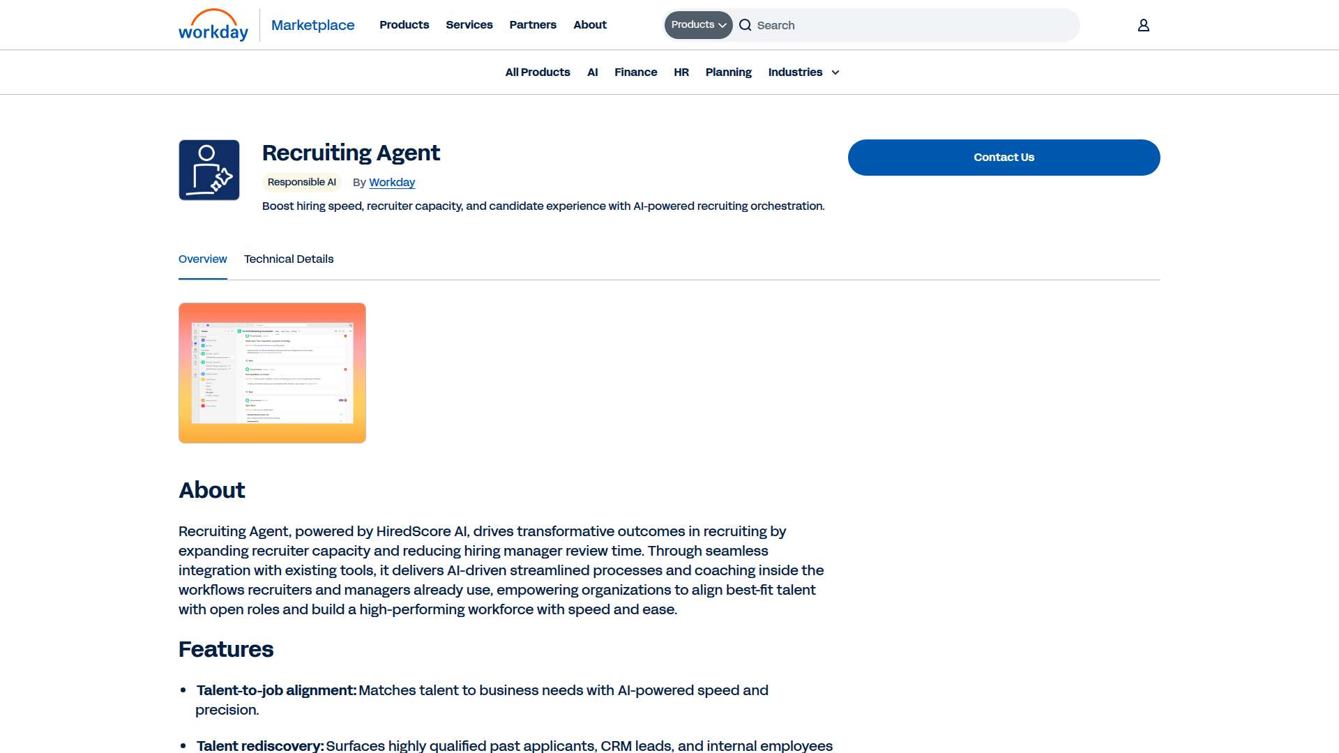
Task: Expand the Products search filter dropdown
Action: [x=698, y=25]
